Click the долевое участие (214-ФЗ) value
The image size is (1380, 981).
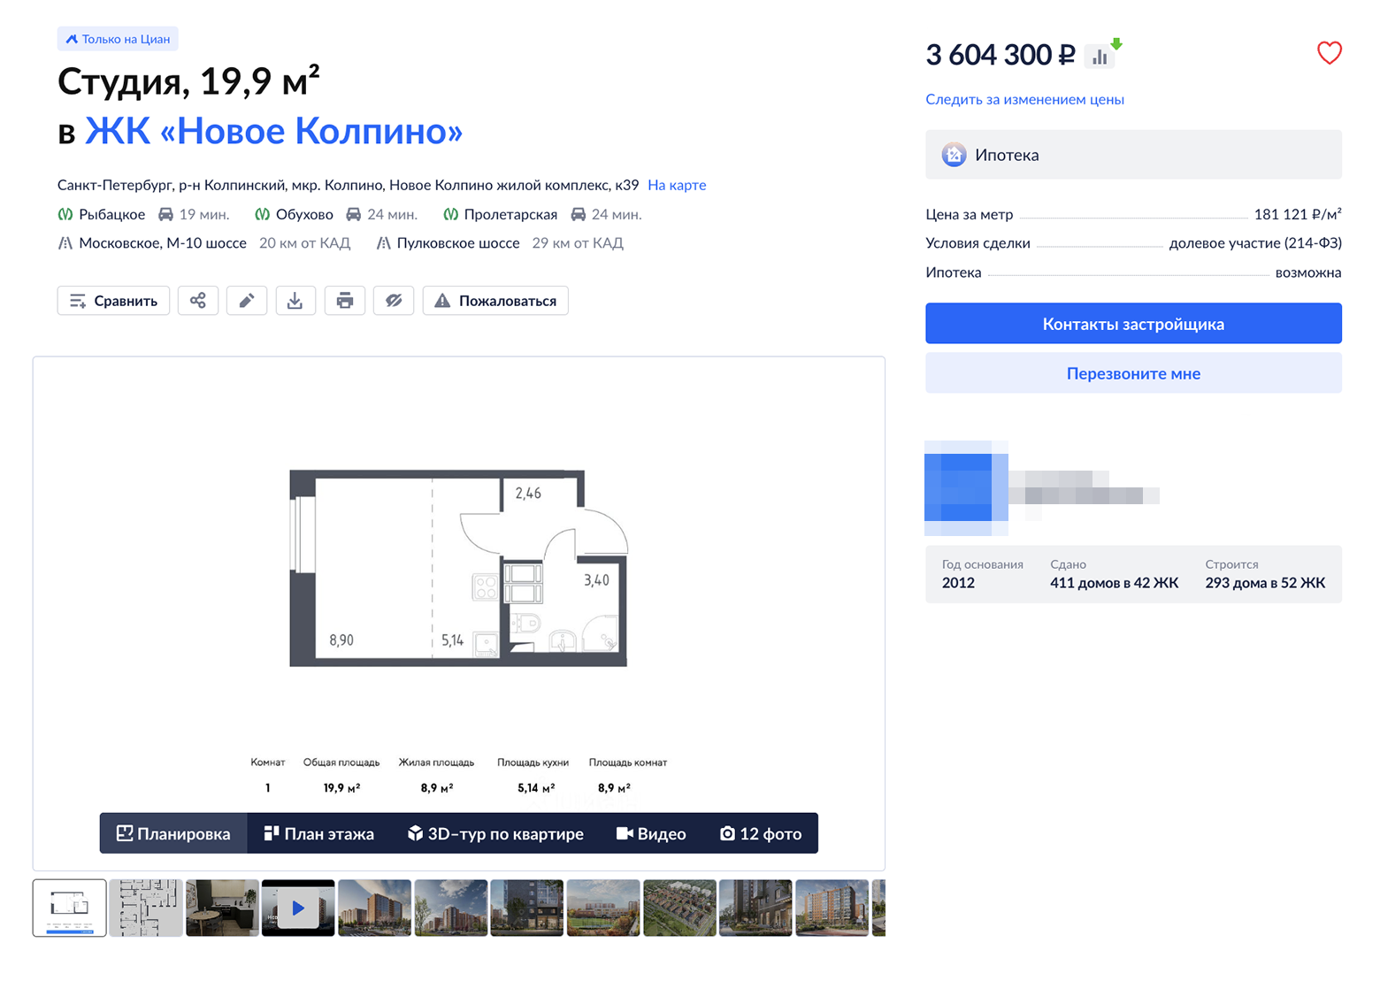[x=1255, y=242]
